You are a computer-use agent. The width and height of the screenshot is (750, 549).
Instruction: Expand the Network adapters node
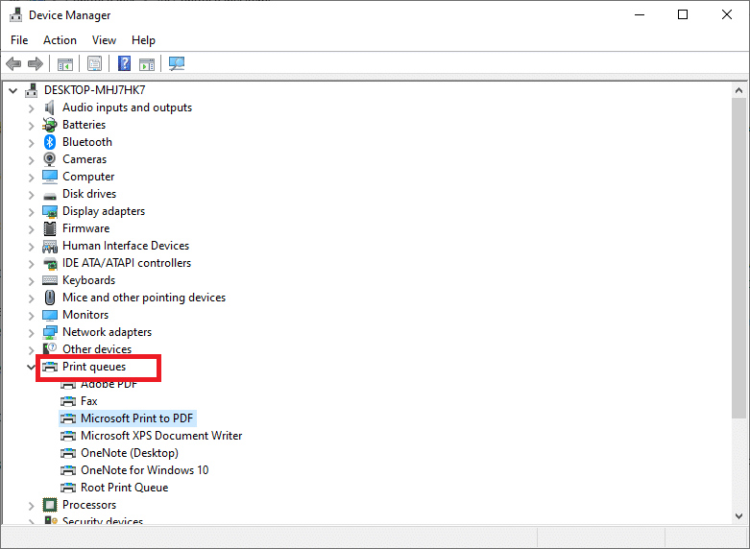31,332
